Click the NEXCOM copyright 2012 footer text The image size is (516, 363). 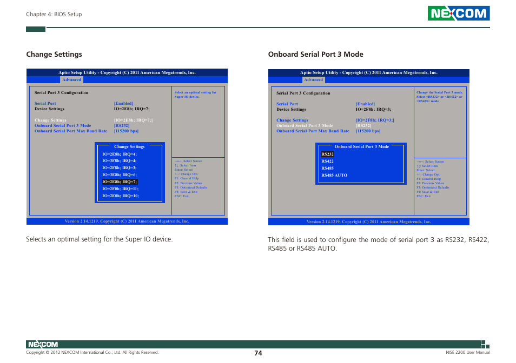[x=92, y=352]
